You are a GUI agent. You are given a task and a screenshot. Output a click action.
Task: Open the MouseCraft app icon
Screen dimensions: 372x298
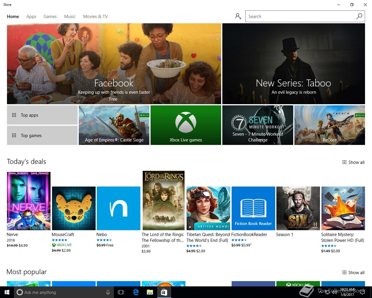click(x=74, y=208)
